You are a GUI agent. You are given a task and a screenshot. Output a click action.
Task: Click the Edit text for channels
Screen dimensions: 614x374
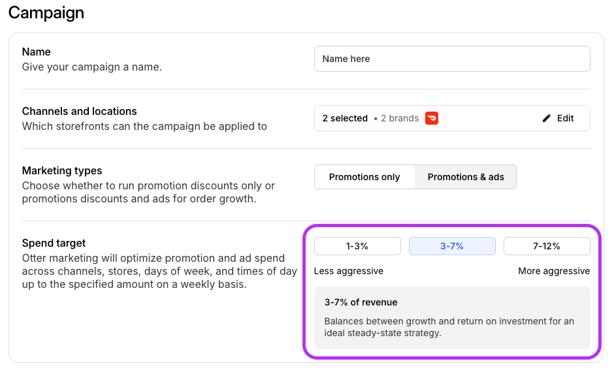(x=565, y=118)
